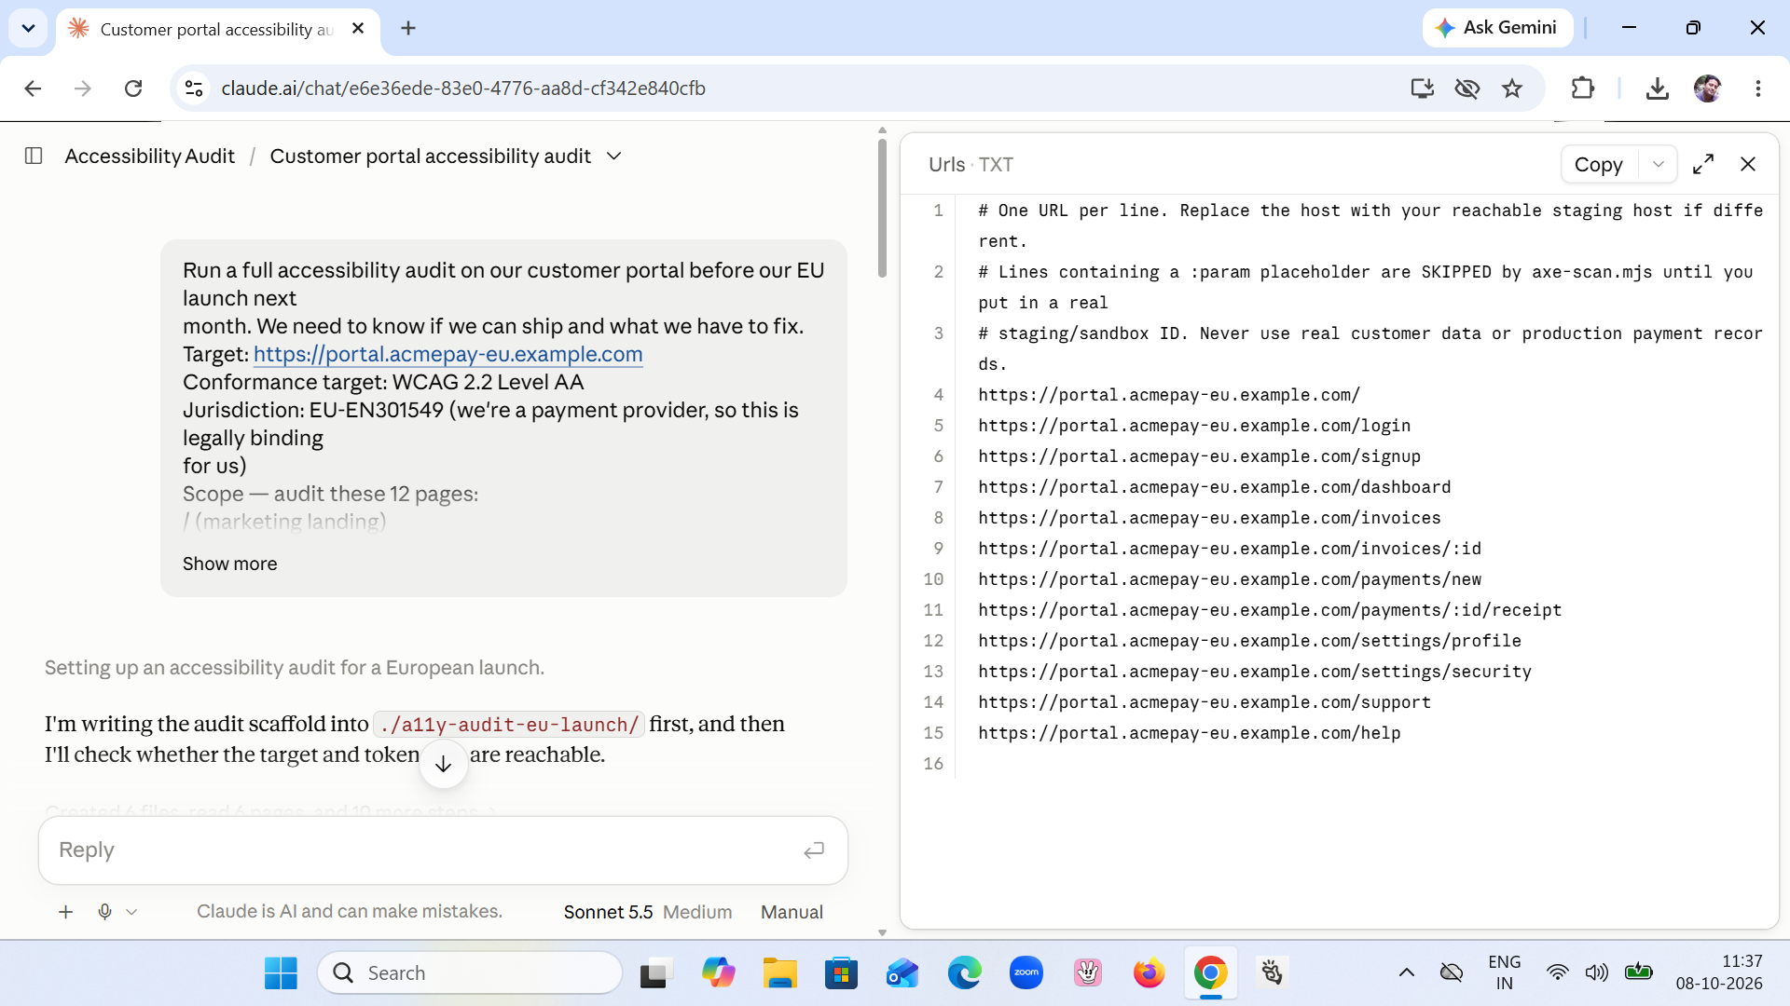Click the line 9 invoices/:id URL text
Viewport: 1790px width, 1006px height.
tap(1229, 549)
